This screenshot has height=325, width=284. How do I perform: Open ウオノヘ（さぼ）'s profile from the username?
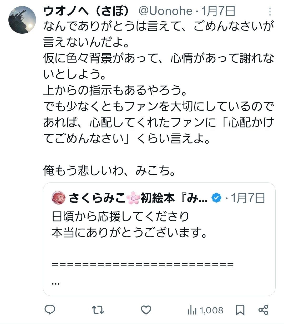87,11
